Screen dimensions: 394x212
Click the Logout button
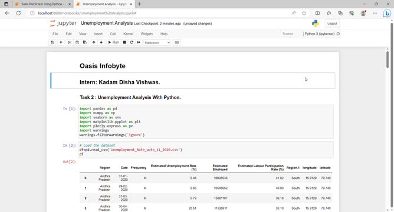332,24
